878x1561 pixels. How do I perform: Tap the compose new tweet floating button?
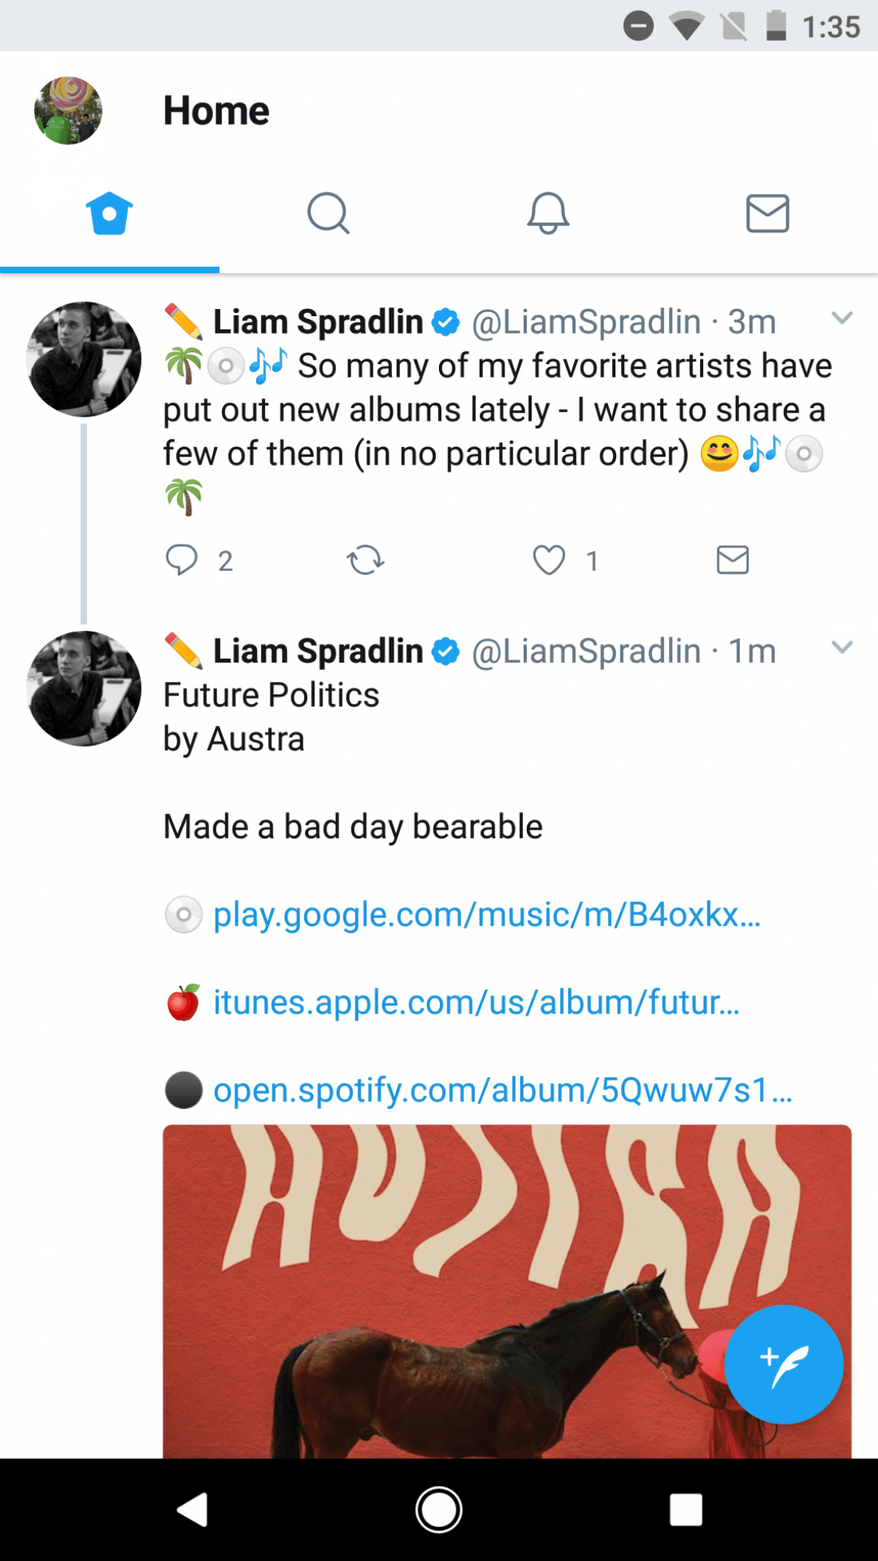pos(783,1364)
